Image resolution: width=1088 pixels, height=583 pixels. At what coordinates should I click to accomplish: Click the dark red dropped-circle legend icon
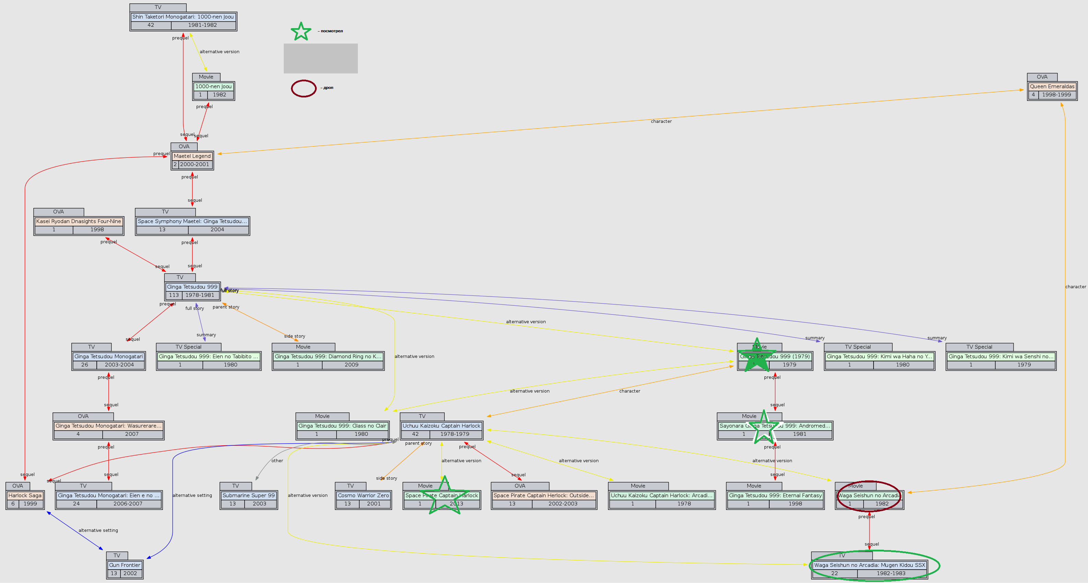click(x=304, y=88)
